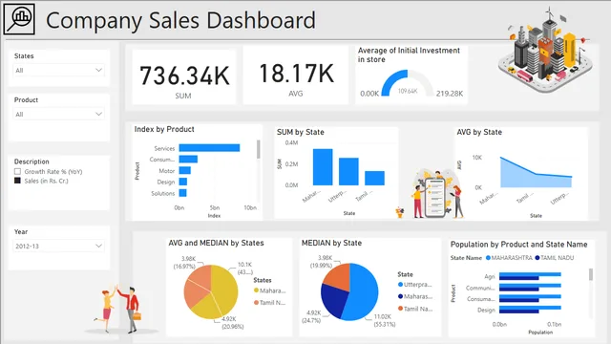This screenshot has height=344, width=611.
Task: Click the Agri bars in Population chart
Action: pos(530,276)
